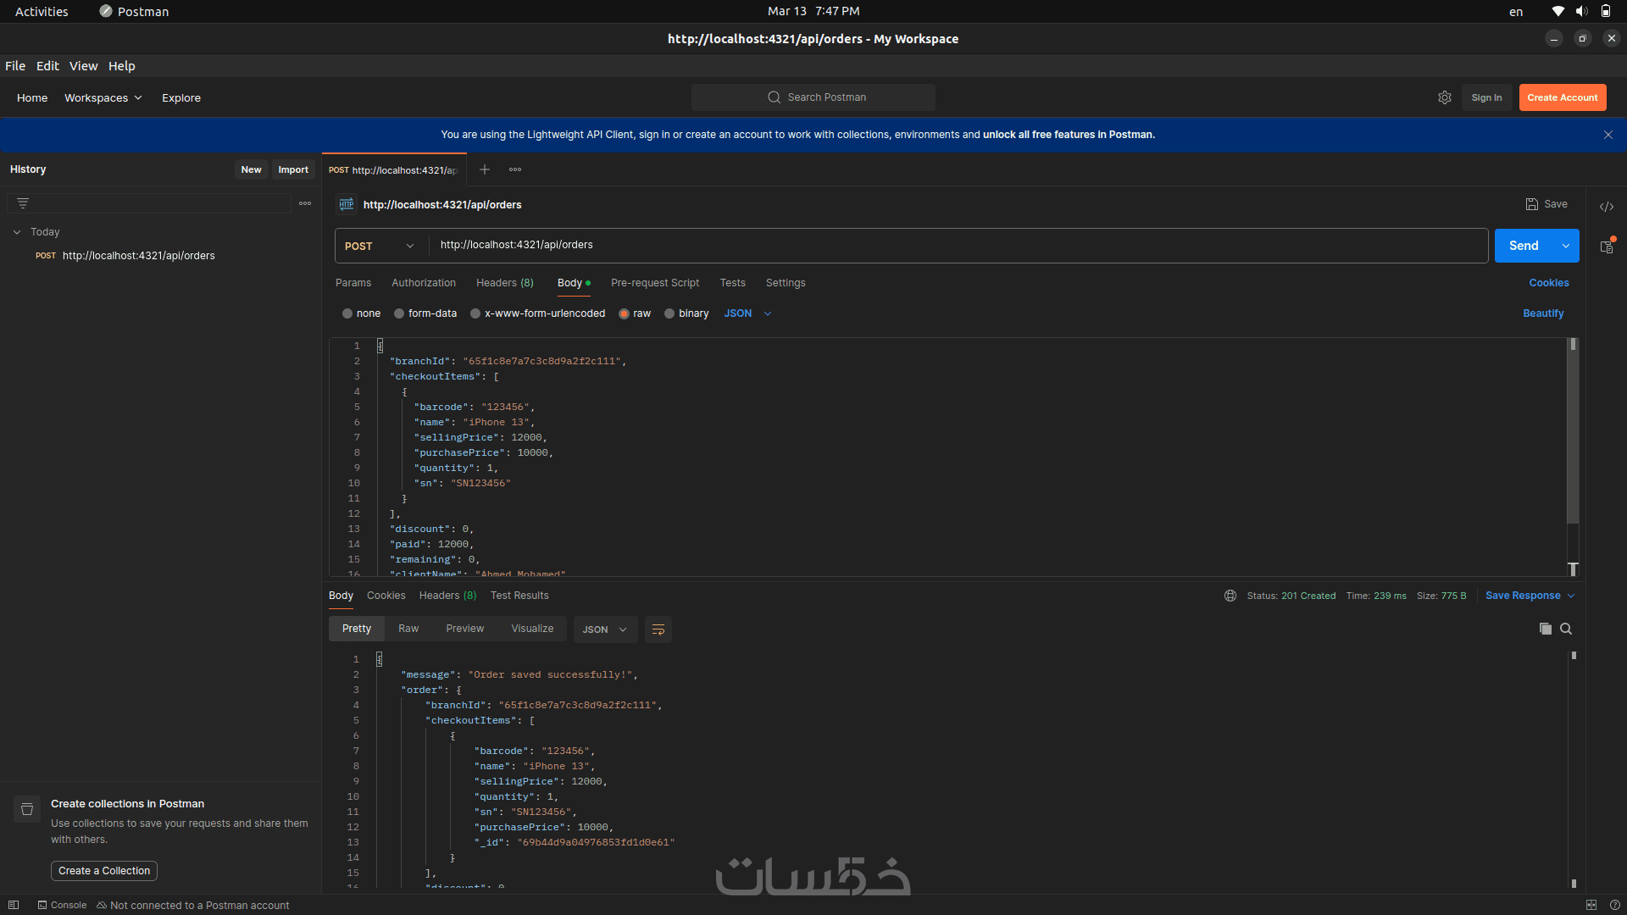Open history filter icon in sidebar
The height and width of the screenshot is (915, 1627).
(23, 203)
